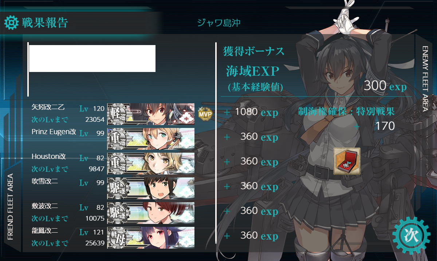The width and height of the screenshot is (437, 261).
Task: Click the ジャワ島沖 map name title
Action: tap(219, 23)
